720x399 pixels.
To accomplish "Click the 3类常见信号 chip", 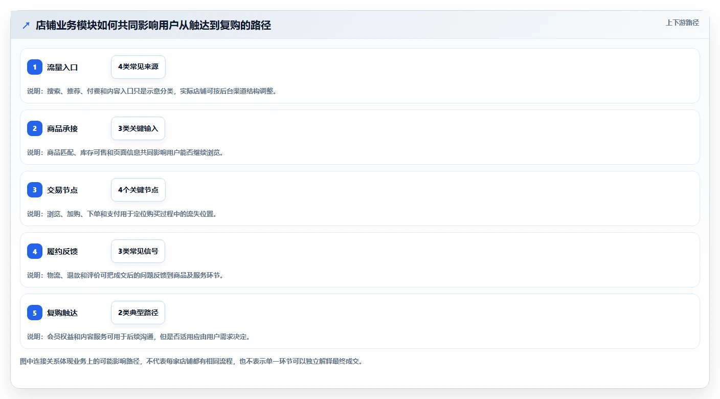I will [138, 251].
